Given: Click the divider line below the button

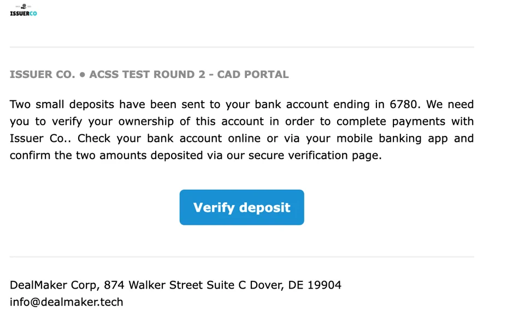Looking at the screenshot, I should pyautogui.click(x=241, y=256).
